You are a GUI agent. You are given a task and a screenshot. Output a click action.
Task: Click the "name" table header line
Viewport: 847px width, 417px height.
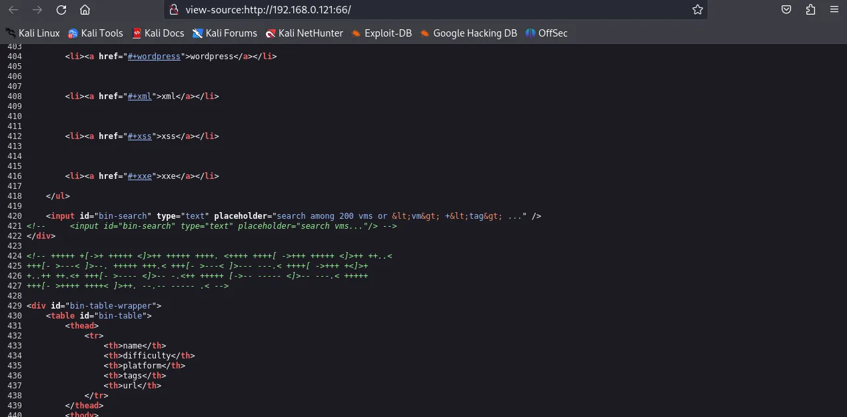(135, 346)
